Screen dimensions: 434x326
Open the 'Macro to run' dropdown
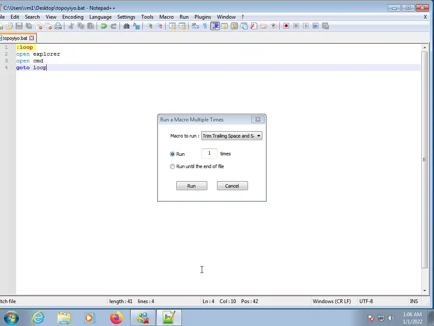click(232, 136)
